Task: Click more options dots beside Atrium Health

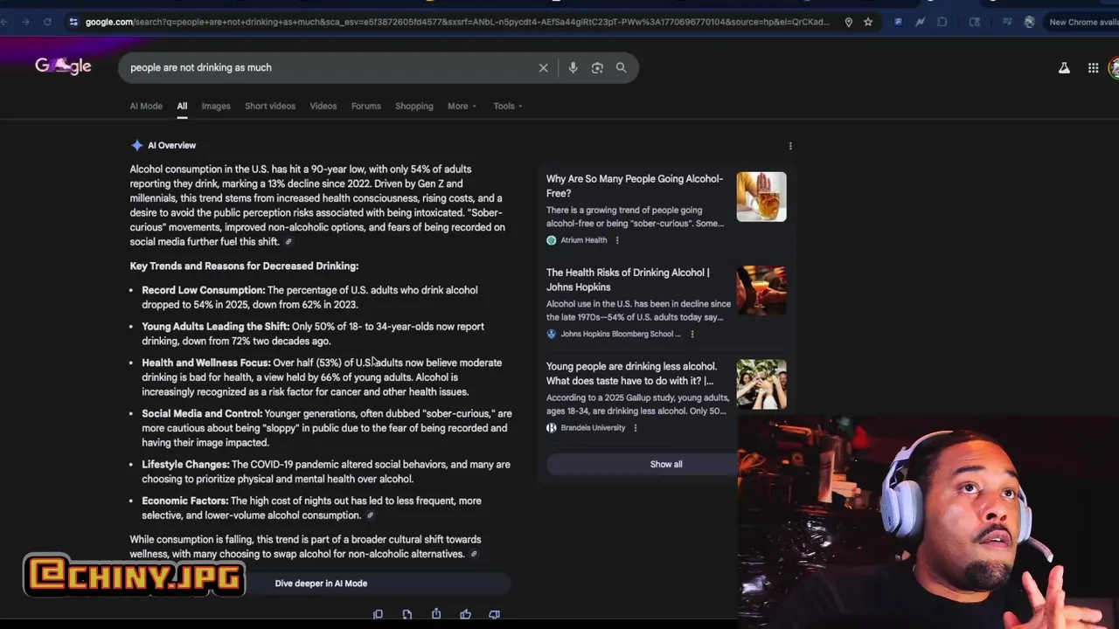Action: pos(617,240)
